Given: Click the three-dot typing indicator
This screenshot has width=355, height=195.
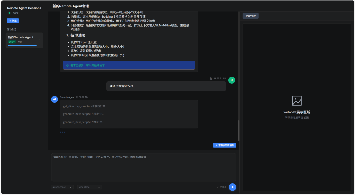Looking at the screenshot, I should click(62, 132).
